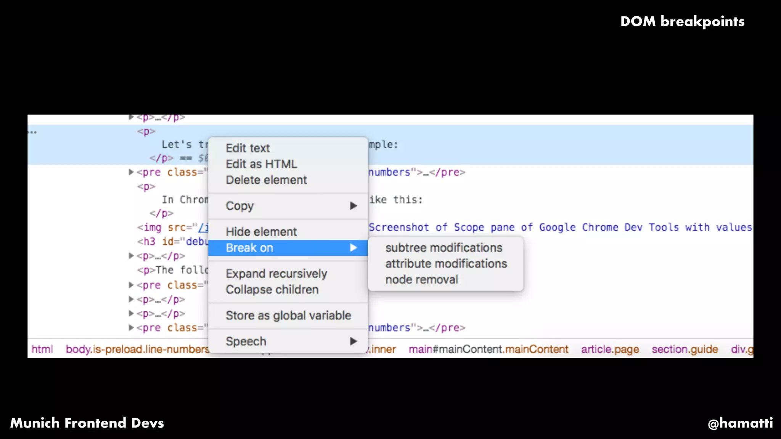Break on node removal
781x439 pixels.
pos(421,280)
